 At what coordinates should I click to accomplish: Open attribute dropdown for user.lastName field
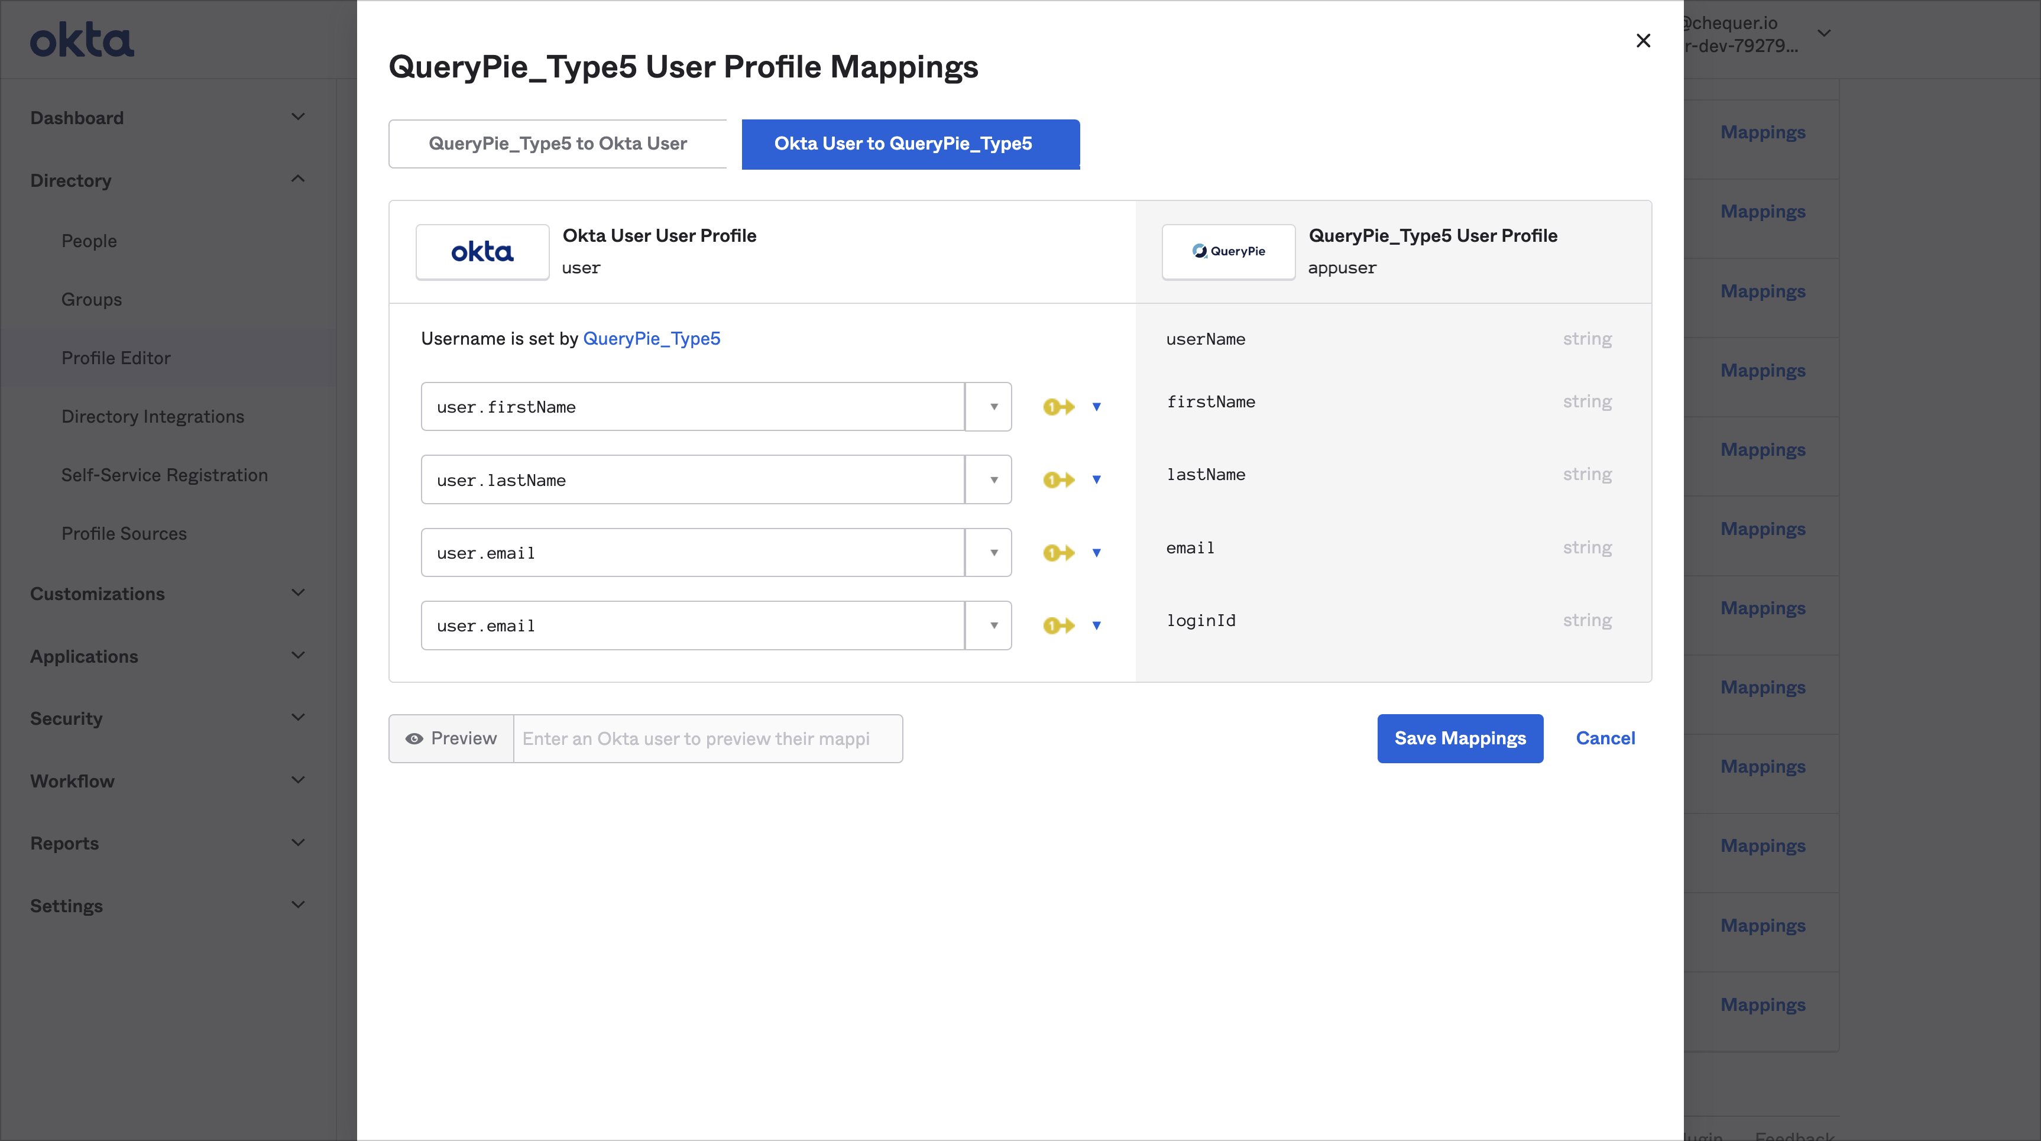pyautogui.click(x=989, y=479)
